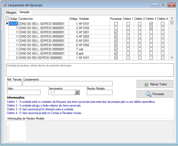
Task: Uncheck Processar for unit AP 0201
Action: (116, 32)
